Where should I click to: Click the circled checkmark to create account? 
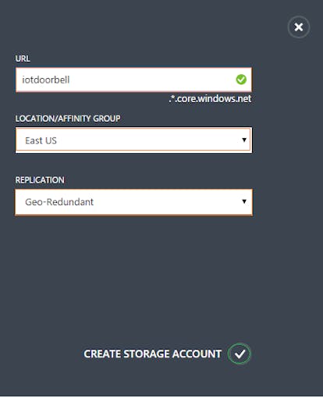click(x=240, y=354)
